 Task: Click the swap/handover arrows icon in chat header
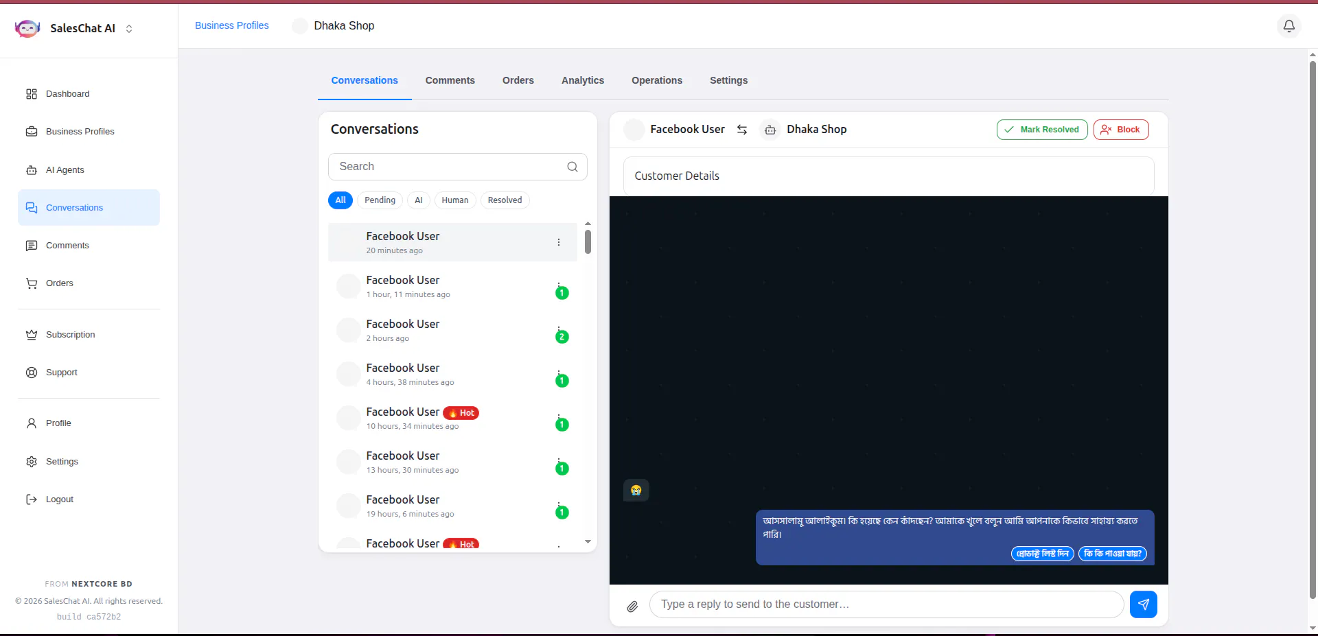click(x=742, y=130)
